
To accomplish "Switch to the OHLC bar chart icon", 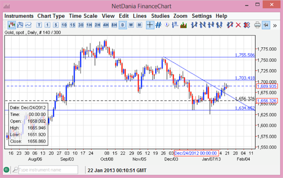I will tap(20, 25).
